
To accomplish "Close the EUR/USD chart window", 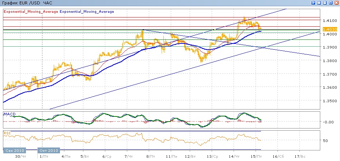I will click(x=337, y=3).
